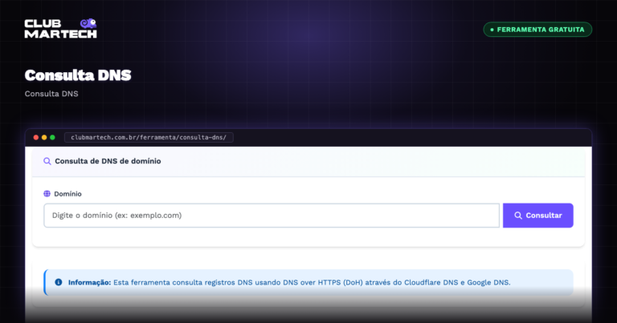The width and height of the screenshot is (617, 323).
Task: Click the DNS over HTTPS information text
Action: click(312, 283)
